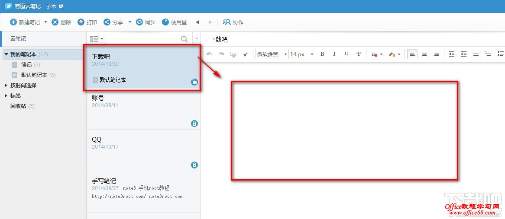Toggle the lock icon on QQ note
The height and width of the screenshot is (219, 505).
[194, 165]
